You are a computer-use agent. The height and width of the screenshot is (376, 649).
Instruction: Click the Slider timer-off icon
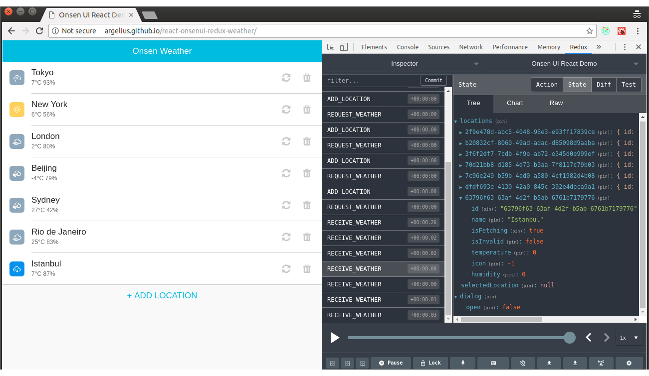click(x=523, y=363)
